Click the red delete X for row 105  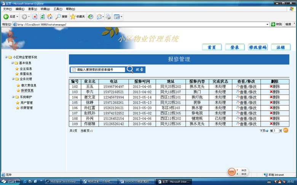pos(271,102)
